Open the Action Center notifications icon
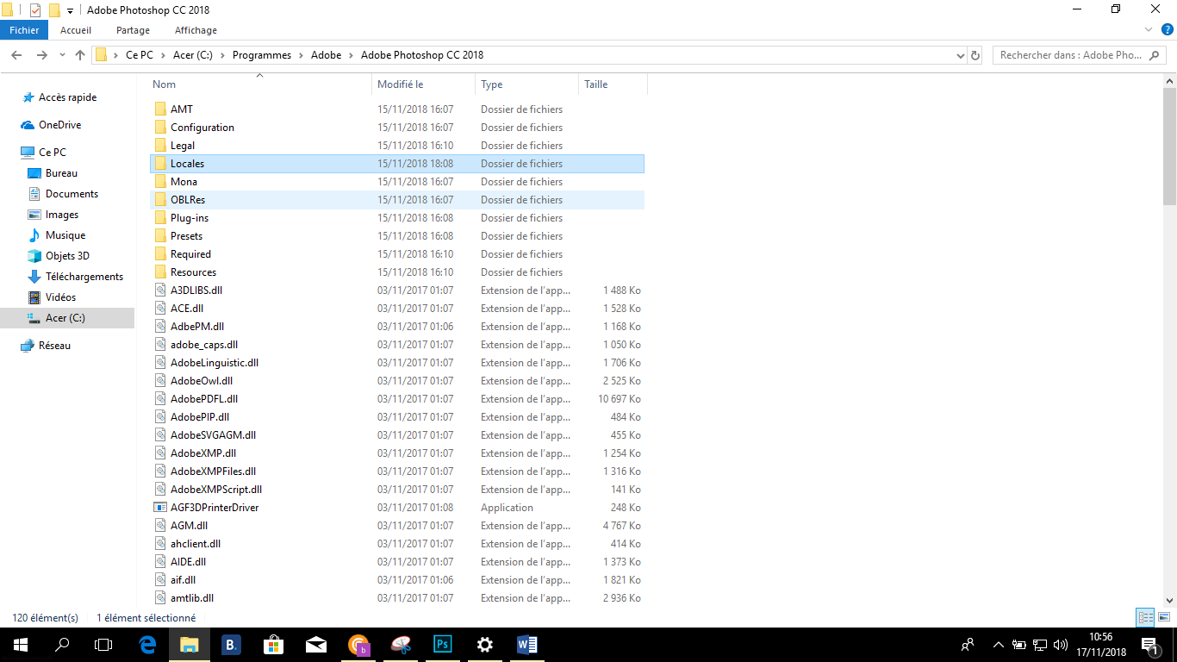 pos(1149,645)
